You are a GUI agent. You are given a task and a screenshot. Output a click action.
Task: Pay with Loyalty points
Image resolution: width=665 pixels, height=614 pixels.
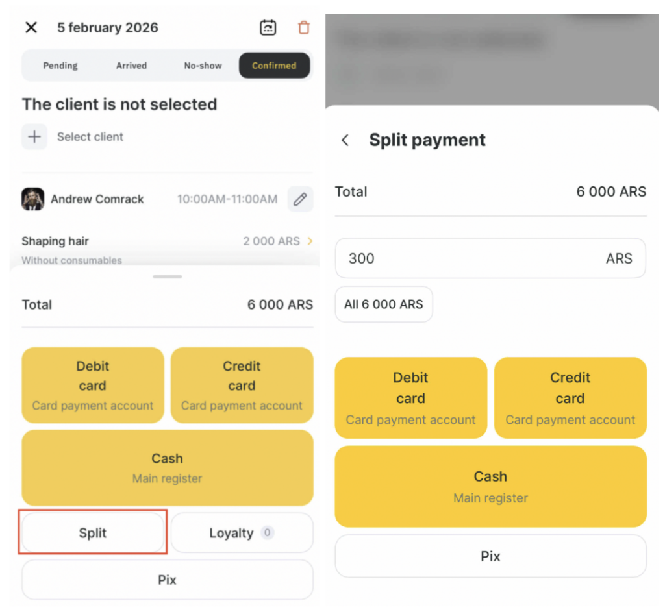pos(242,534)
